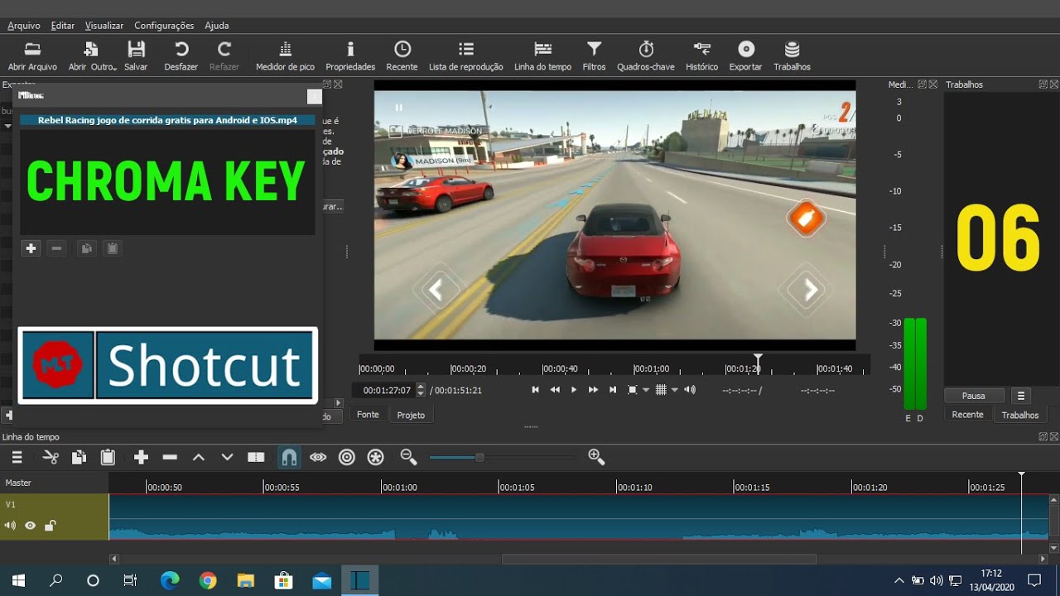
Task: Open the Trabalhos toolbar icon
Action: tap(792, 55)
